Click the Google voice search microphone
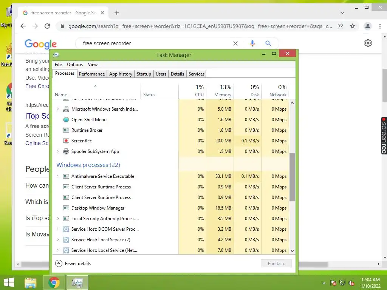Viewport: 387px width, 290px height. pos(252,43)
